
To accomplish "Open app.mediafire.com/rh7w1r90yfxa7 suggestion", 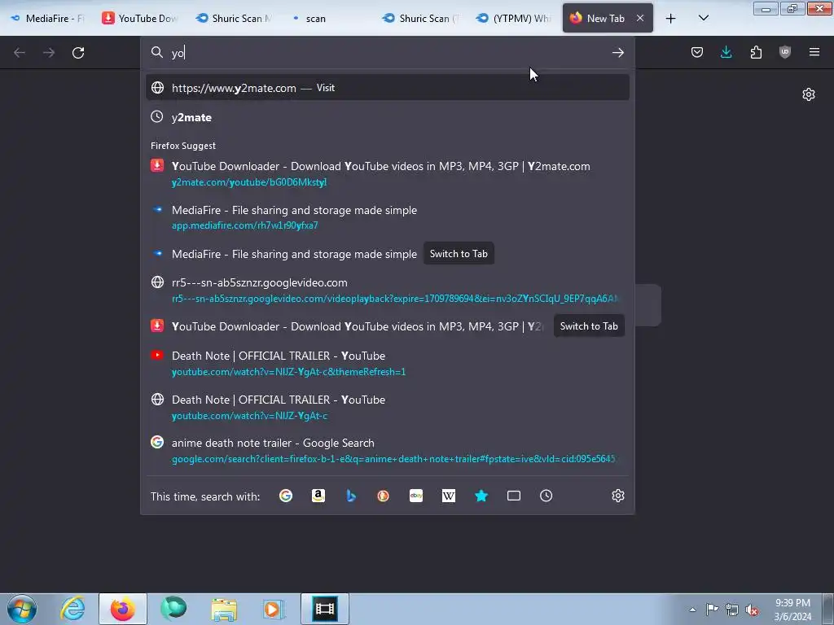I will [387, 217].
